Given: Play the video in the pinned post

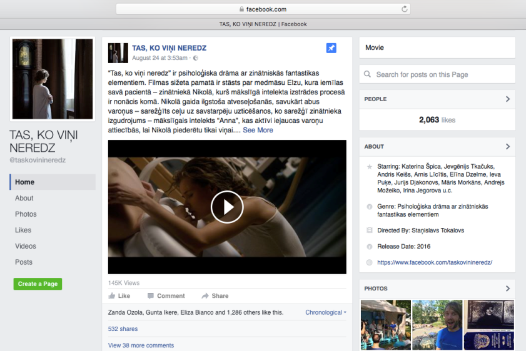Looking at the screenshot, I should point(227,207).
